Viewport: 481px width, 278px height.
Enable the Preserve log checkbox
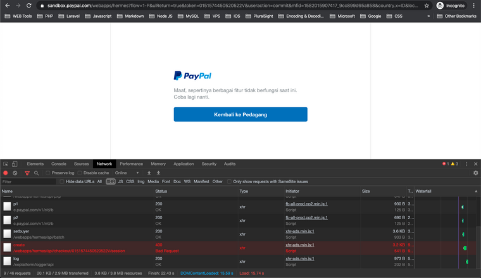(x=48, y=173)
